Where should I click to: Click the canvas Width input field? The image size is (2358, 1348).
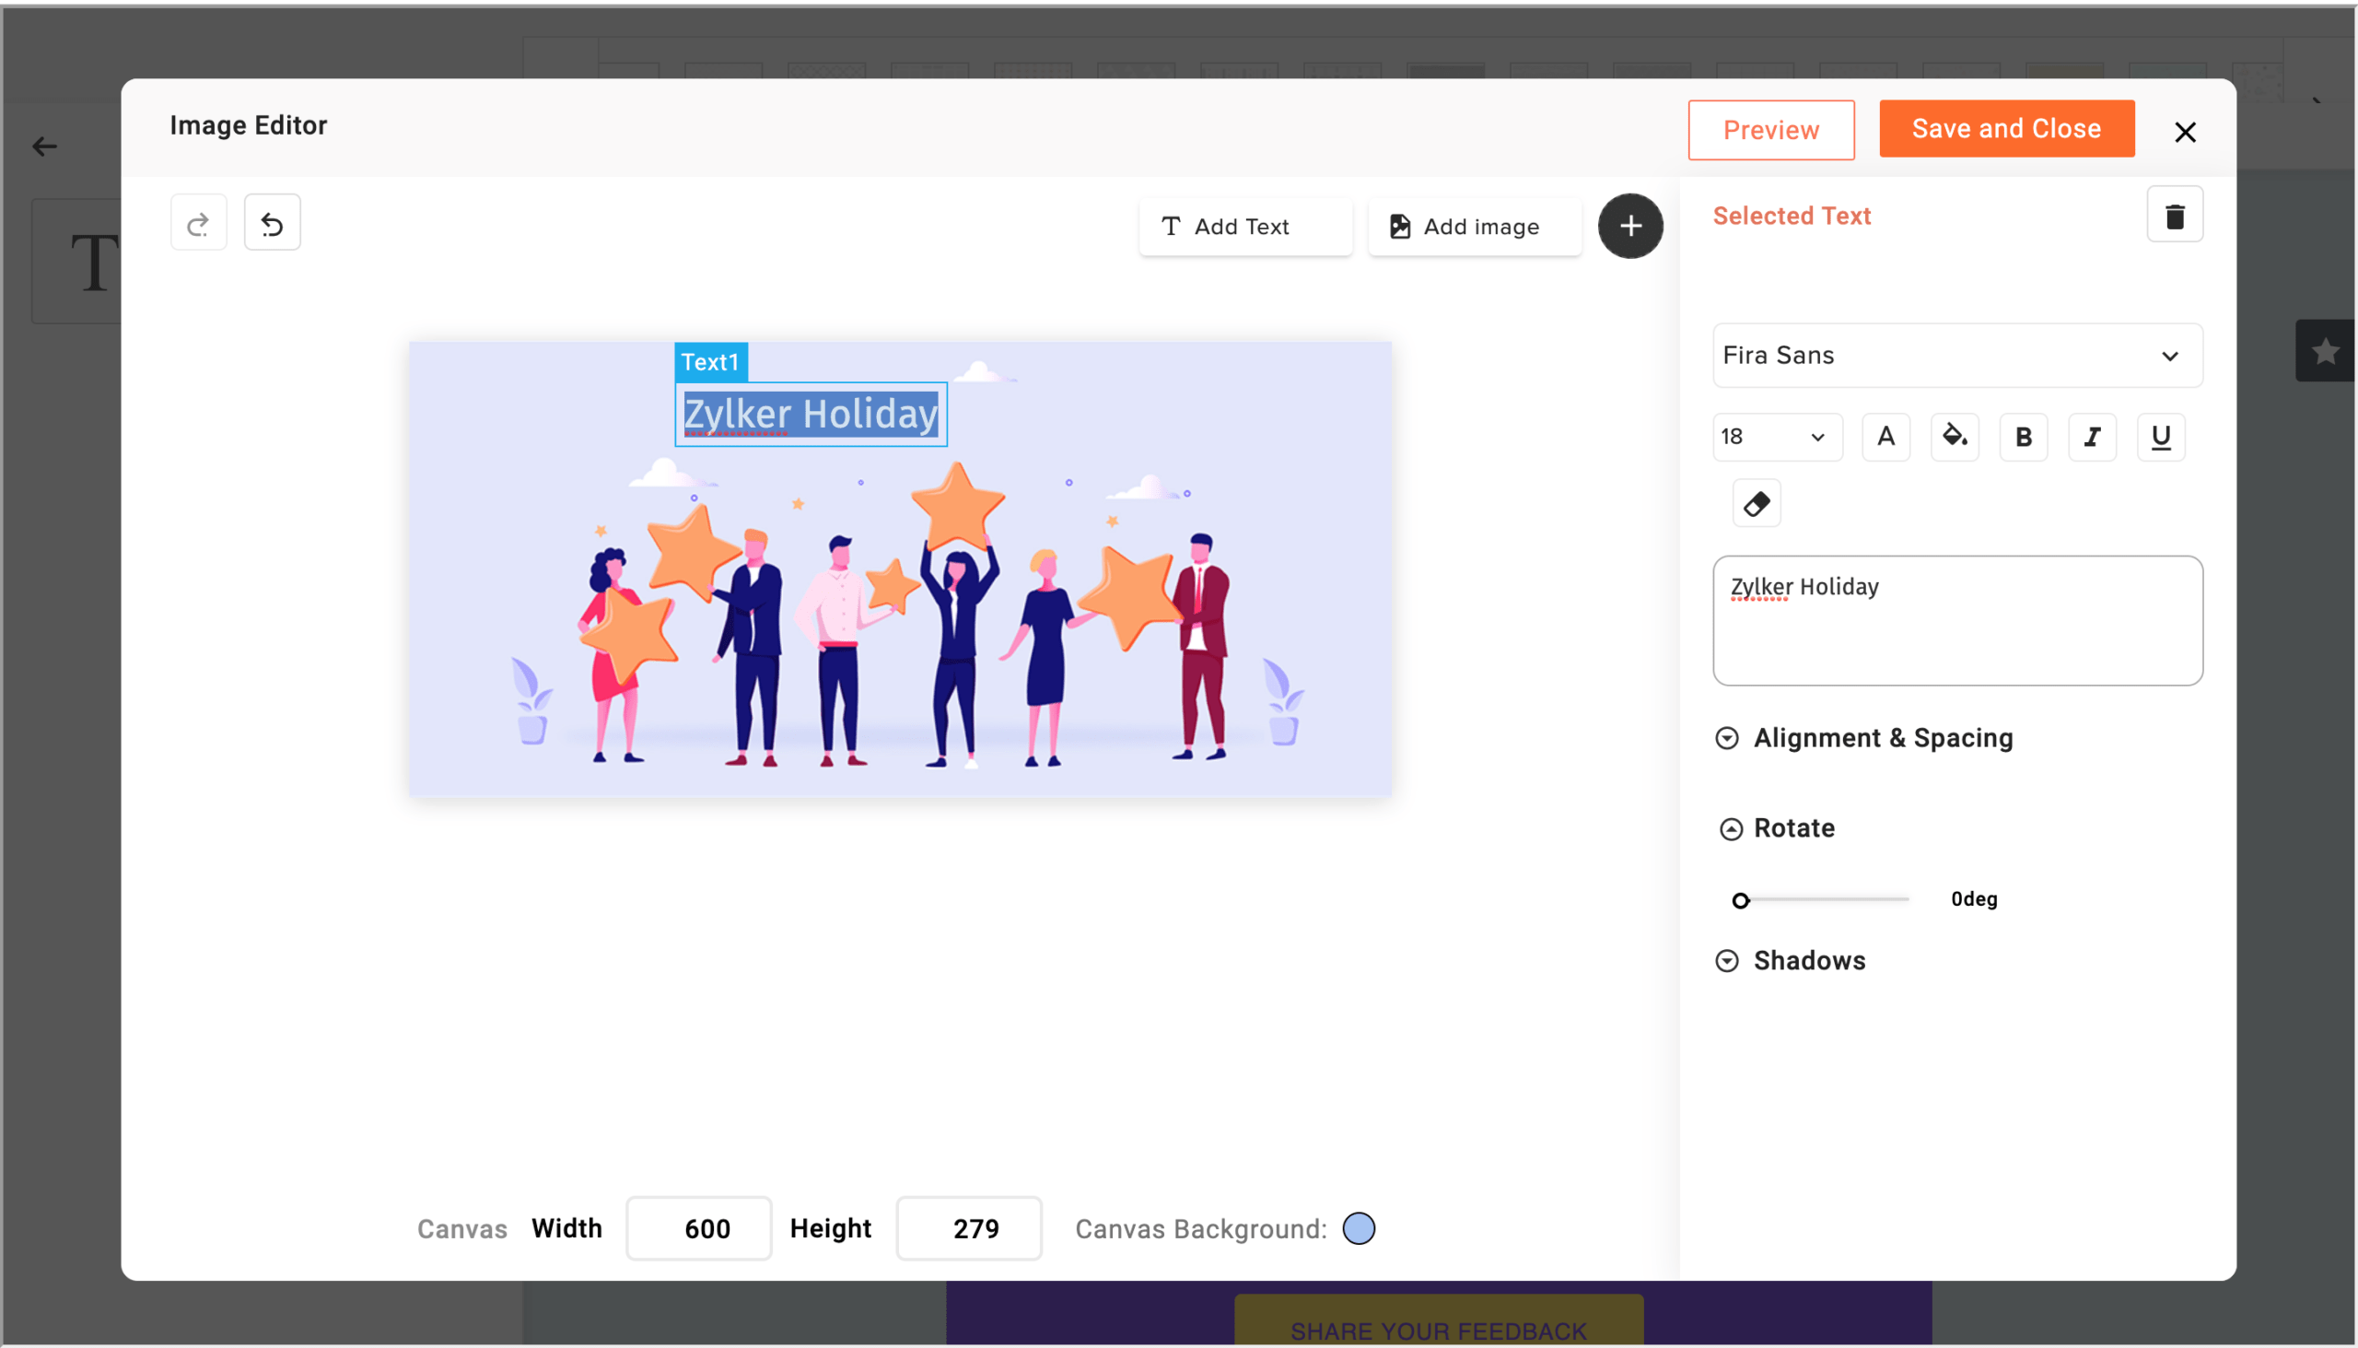tap(699, 1228)
